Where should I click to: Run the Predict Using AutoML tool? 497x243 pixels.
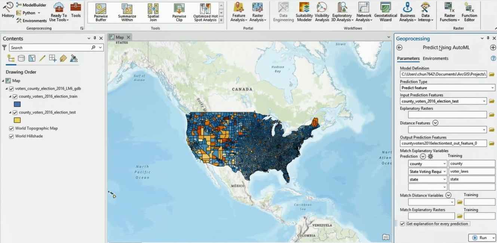(479, 238)
